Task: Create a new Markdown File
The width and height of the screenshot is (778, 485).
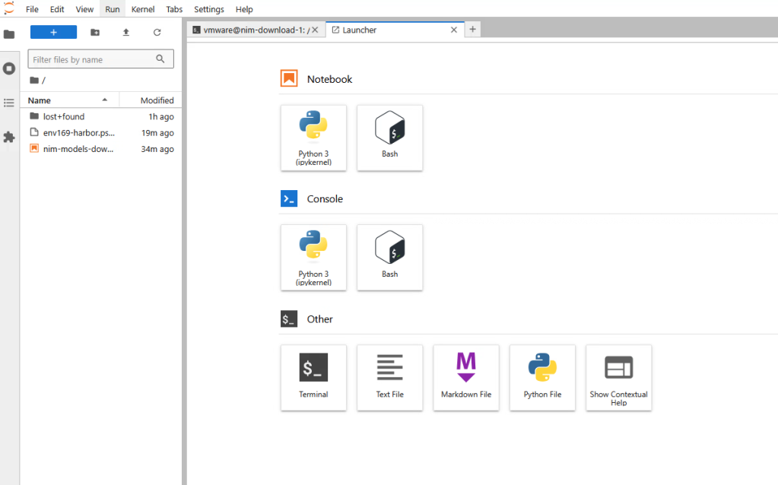Action: (x=466, y=378)
